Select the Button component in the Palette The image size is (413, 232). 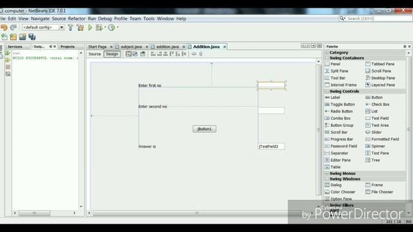tap(374, 97)
